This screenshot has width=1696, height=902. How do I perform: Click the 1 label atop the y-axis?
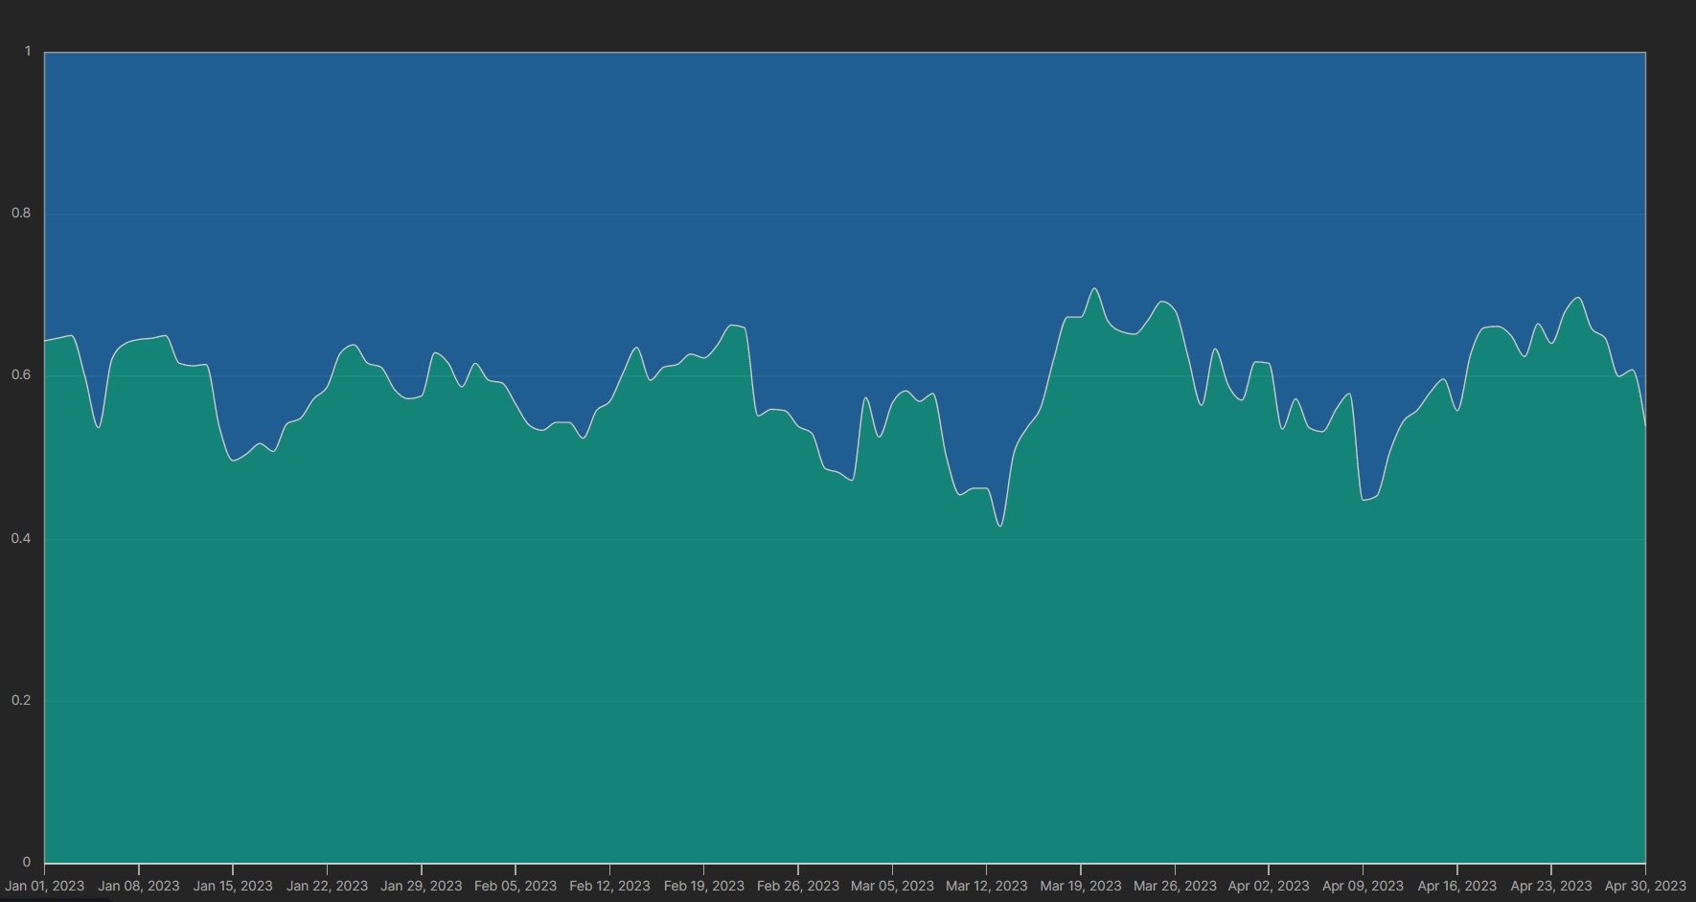(28, 51)
